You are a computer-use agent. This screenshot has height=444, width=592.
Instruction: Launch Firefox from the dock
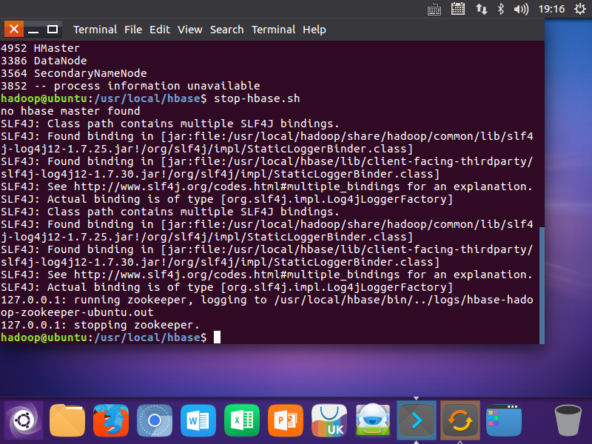point(111,420)
